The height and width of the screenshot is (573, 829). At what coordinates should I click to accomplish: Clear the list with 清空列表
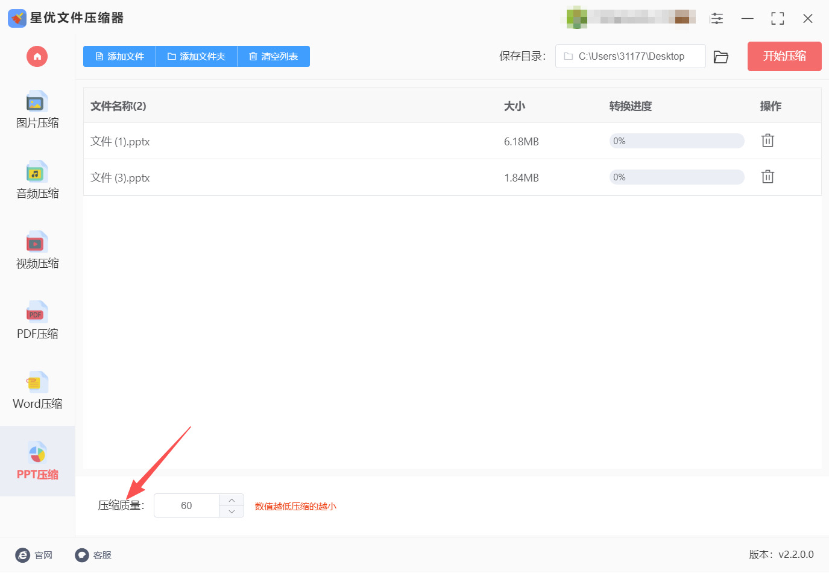[274, 57]
